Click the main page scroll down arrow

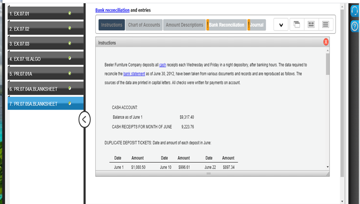(x=342, y=201)
